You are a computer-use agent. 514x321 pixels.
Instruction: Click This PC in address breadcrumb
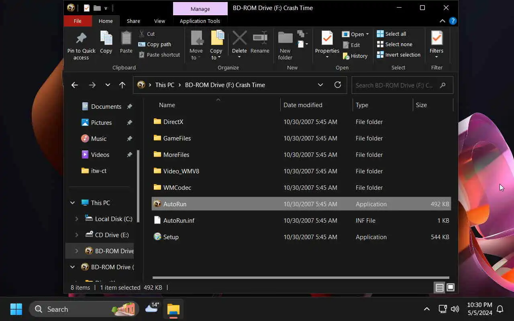[x=165, y=85]
